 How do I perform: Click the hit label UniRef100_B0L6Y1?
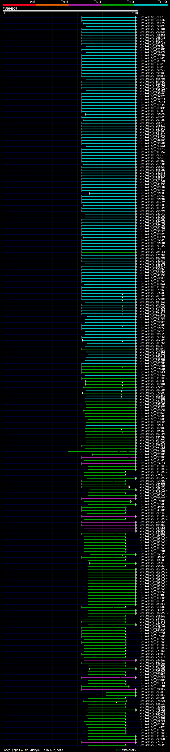tap(152, 61)
